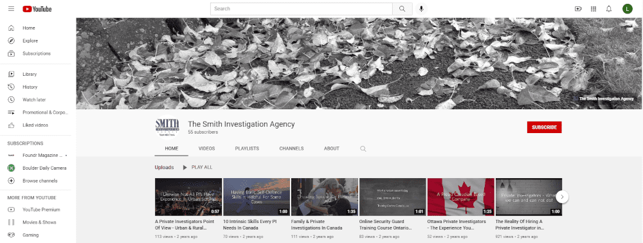
Task: Open Watch later text link
Action: [34, 100]
